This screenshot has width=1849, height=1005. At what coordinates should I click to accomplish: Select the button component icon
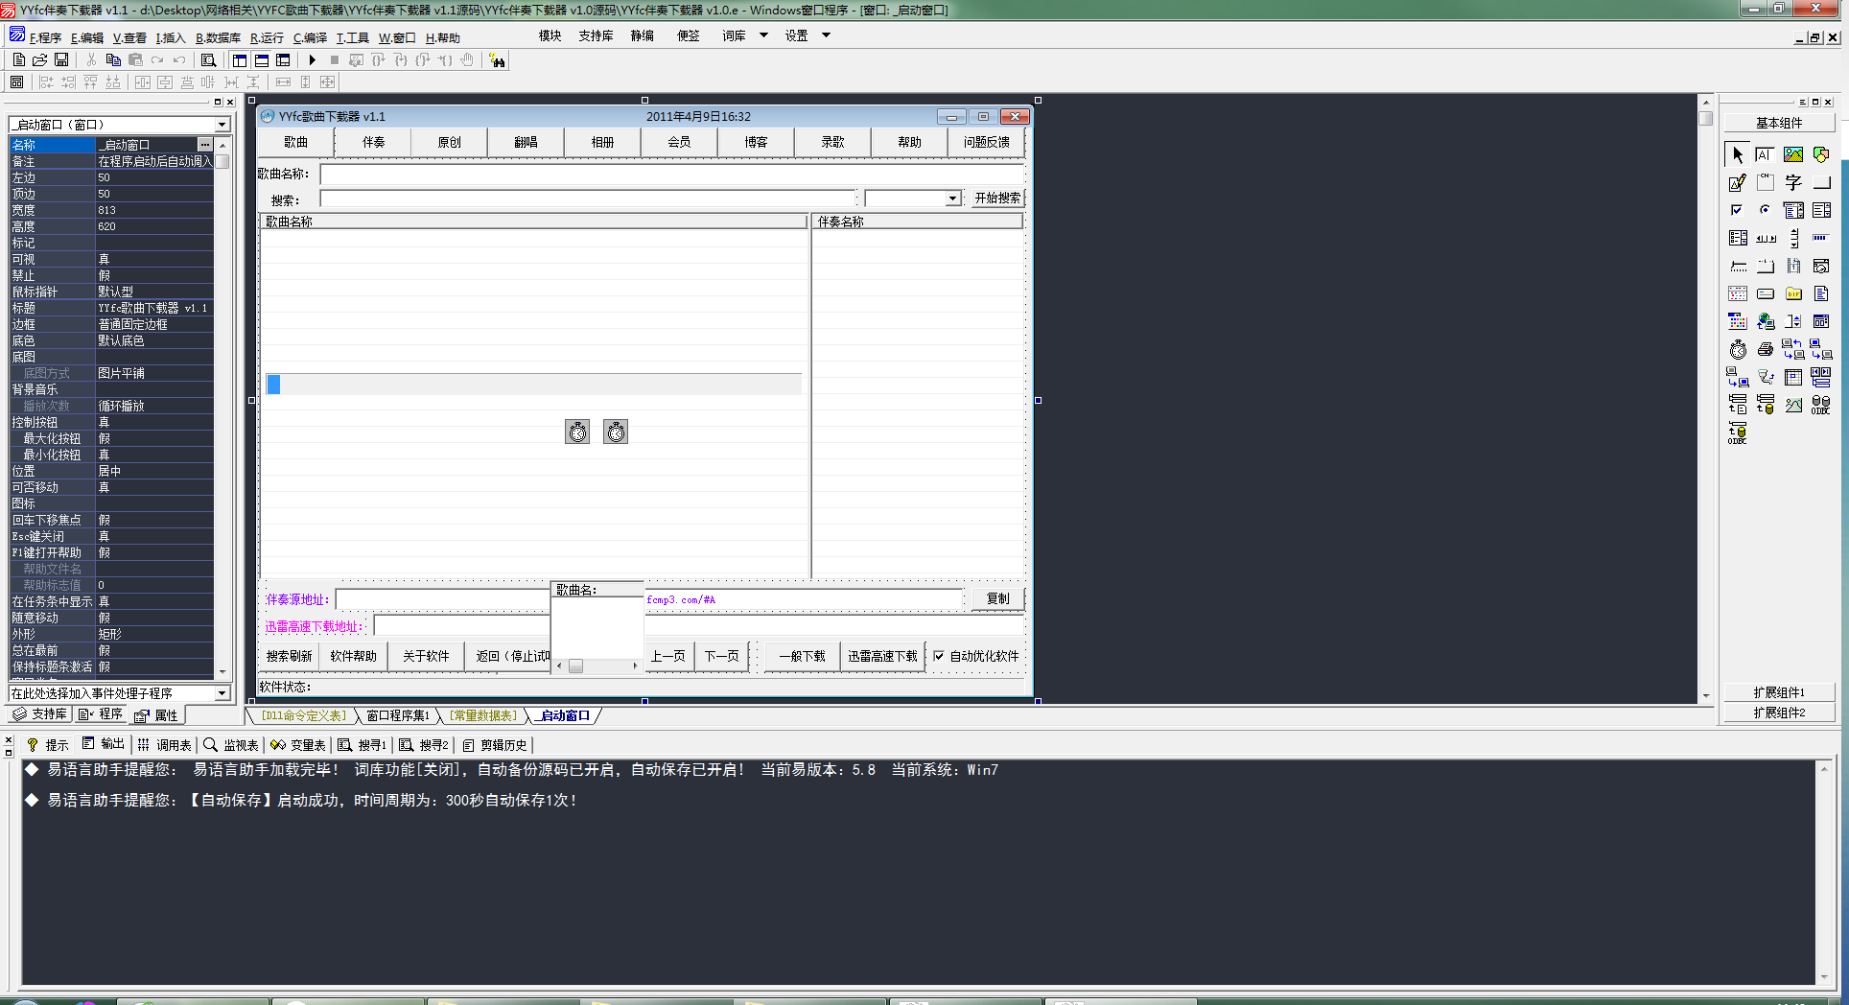point(1821,182)
